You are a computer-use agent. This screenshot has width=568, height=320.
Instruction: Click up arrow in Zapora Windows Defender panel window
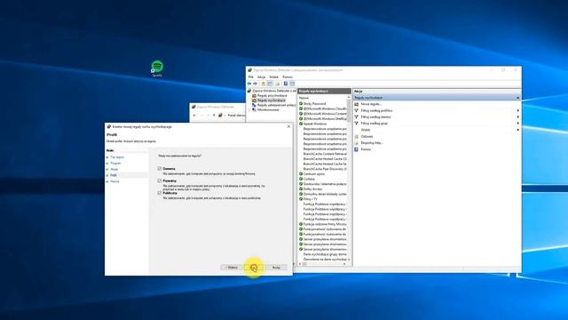point(214,116)
